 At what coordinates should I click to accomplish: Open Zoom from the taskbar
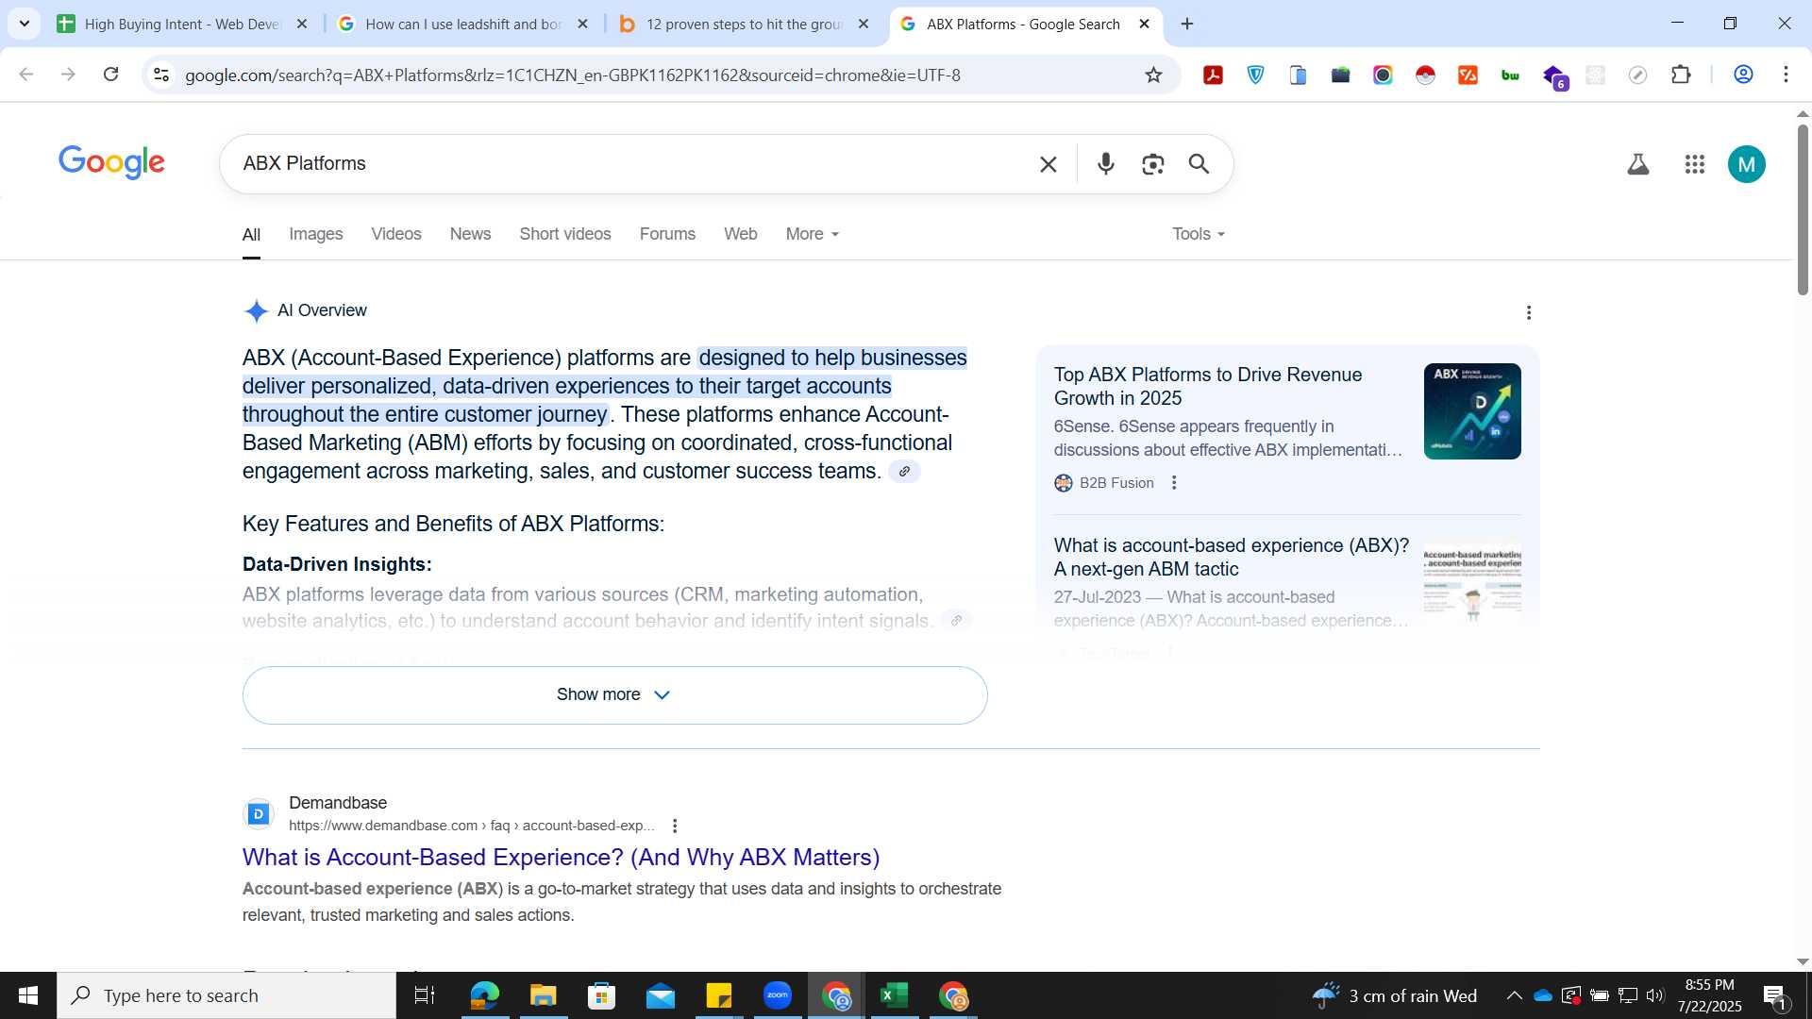coord(777,995)
